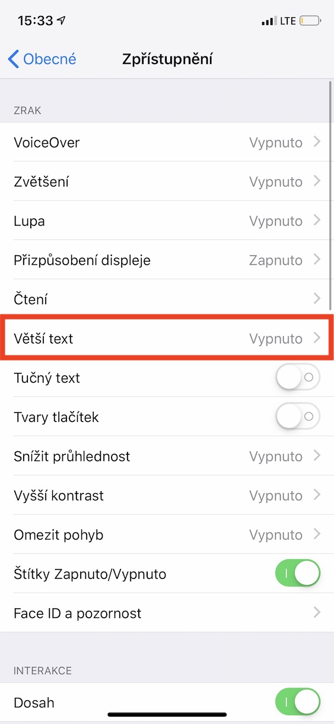Tap the chevron arrow on Face ID a pozornost
334x724 pixels.
pos(317,613)
